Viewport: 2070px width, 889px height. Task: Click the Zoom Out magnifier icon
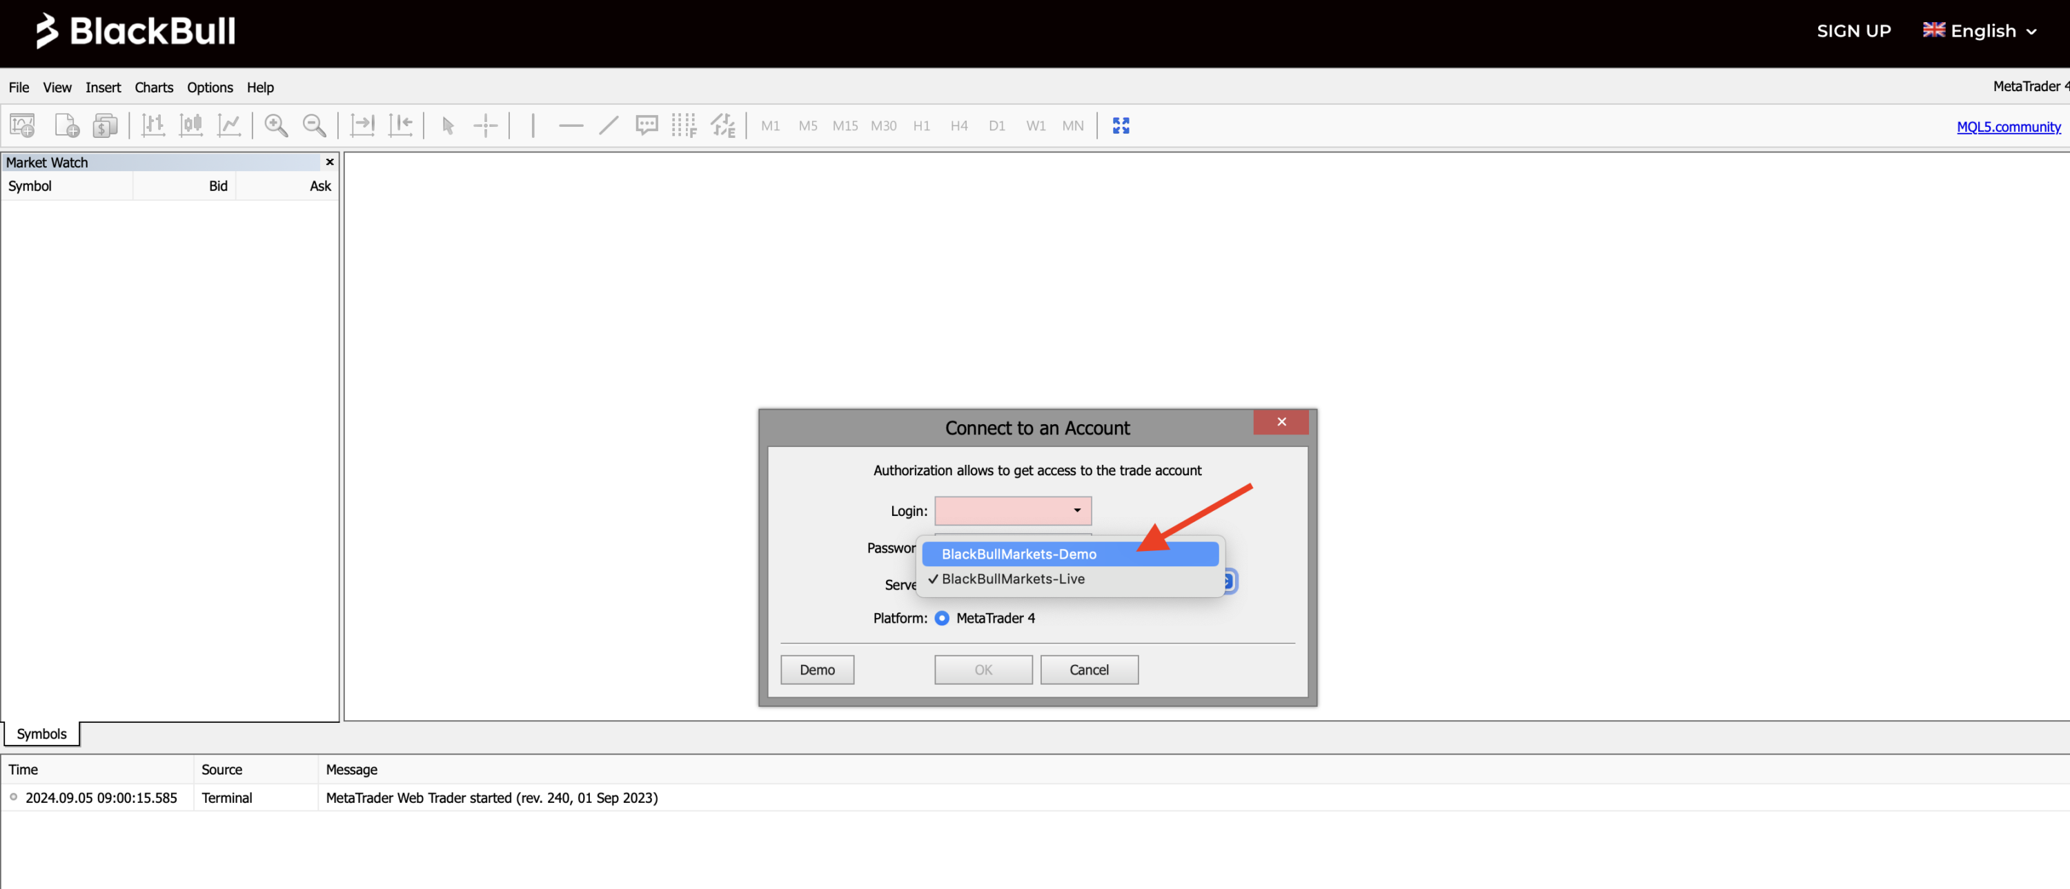314,126
